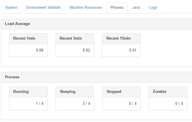Open the System tab
This screenshot has height=122, width=192.
pyautogui.click(x=11, y=8)
